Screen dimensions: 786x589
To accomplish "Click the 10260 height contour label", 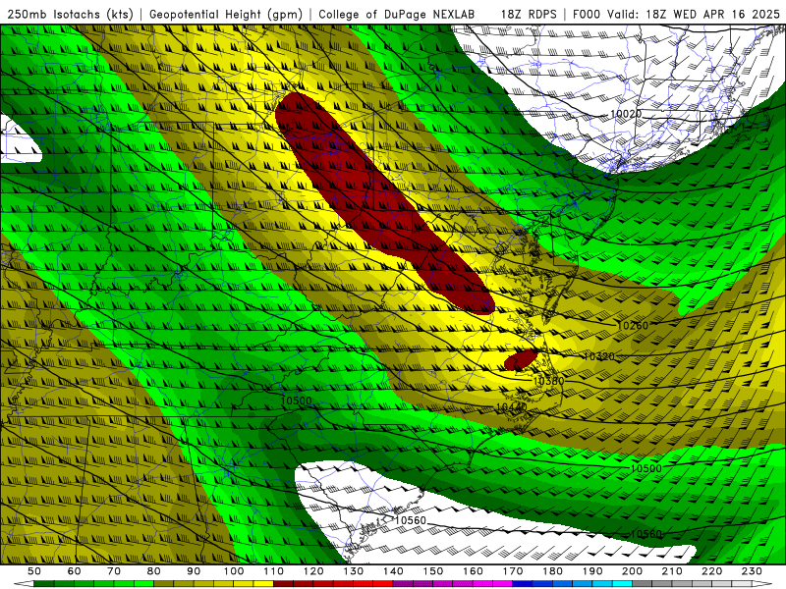I will (632, 326).
